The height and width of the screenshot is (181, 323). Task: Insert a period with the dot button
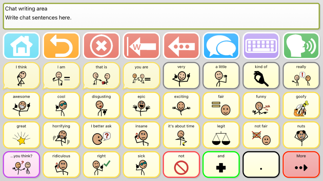click(261, 165)
